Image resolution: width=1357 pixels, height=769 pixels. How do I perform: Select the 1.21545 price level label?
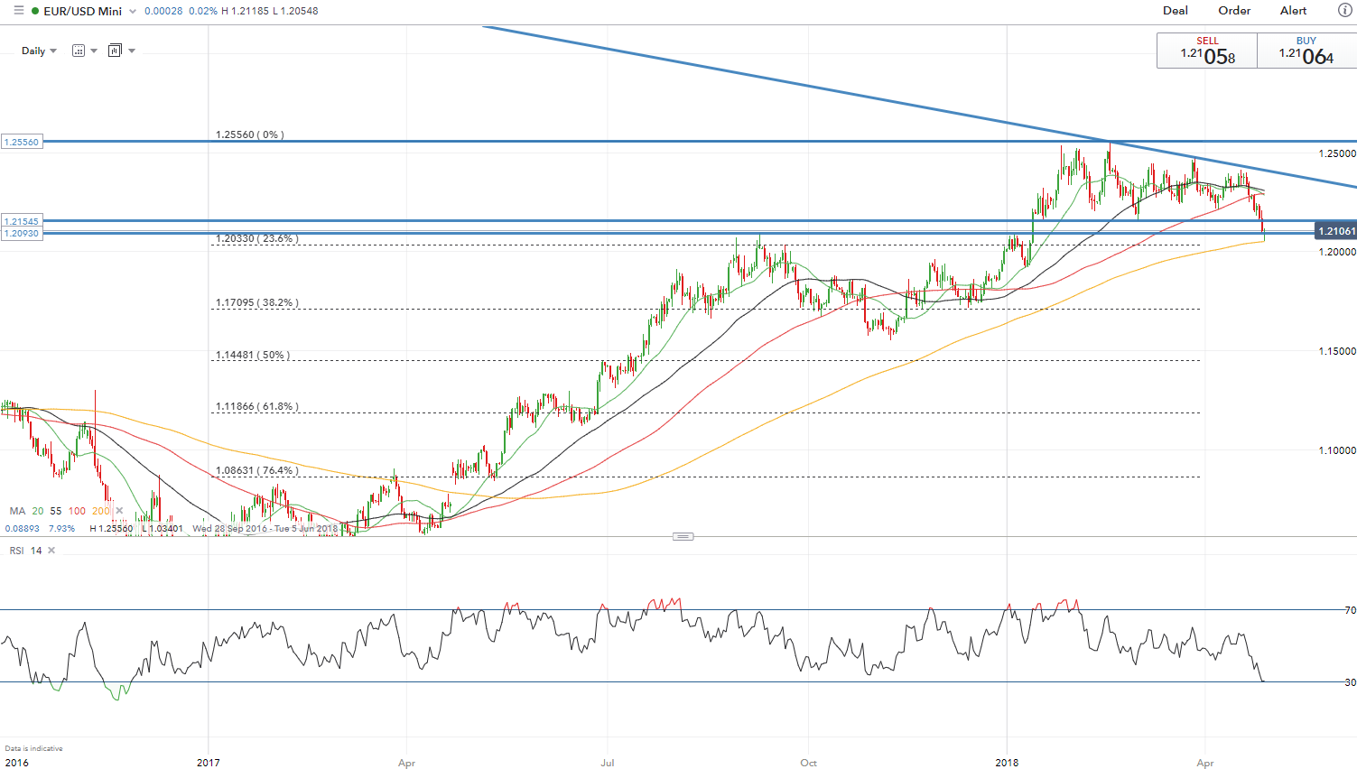pos(22,221)
